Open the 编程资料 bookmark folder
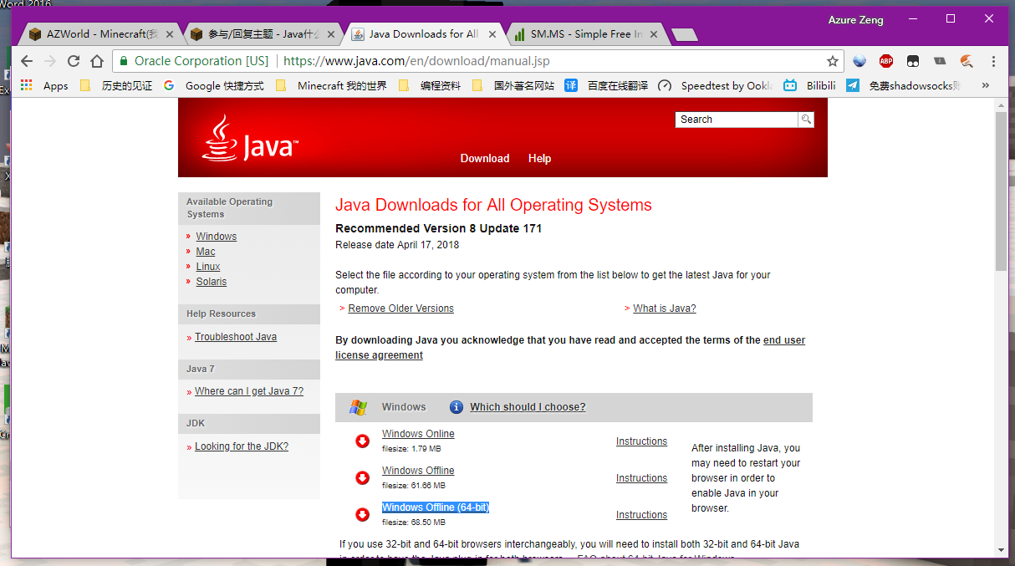The image size is (1015, 566). [430, 85]
